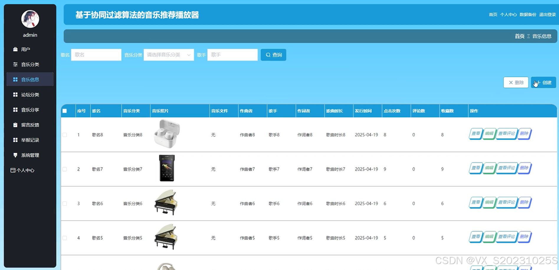The height and width of the screenshot is (270, 559).
Task: Open 举报记录 in the sidebar menu
Action: [x=30, y=140]
